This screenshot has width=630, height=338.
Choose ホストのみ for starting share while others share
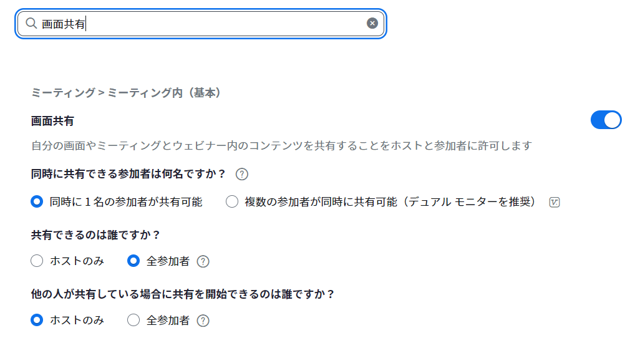37,320
